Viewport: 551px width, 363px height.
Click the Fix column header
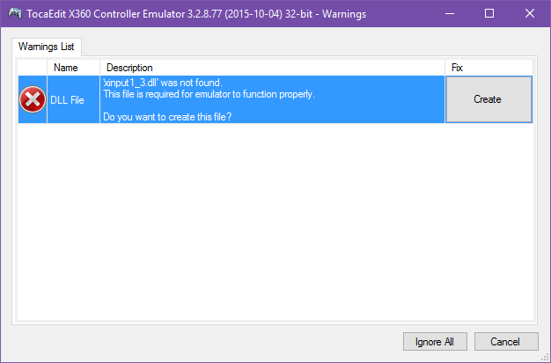489,68
